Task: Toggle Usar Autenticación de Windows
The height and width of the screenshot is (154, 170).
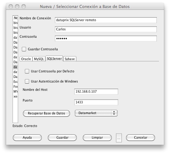Action: (x=27, y=81)
